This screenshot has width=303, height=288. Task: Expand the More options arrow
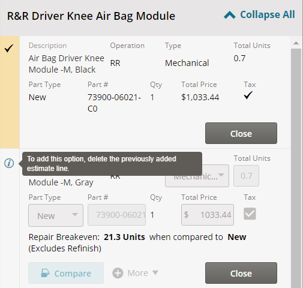pos(155,272)
